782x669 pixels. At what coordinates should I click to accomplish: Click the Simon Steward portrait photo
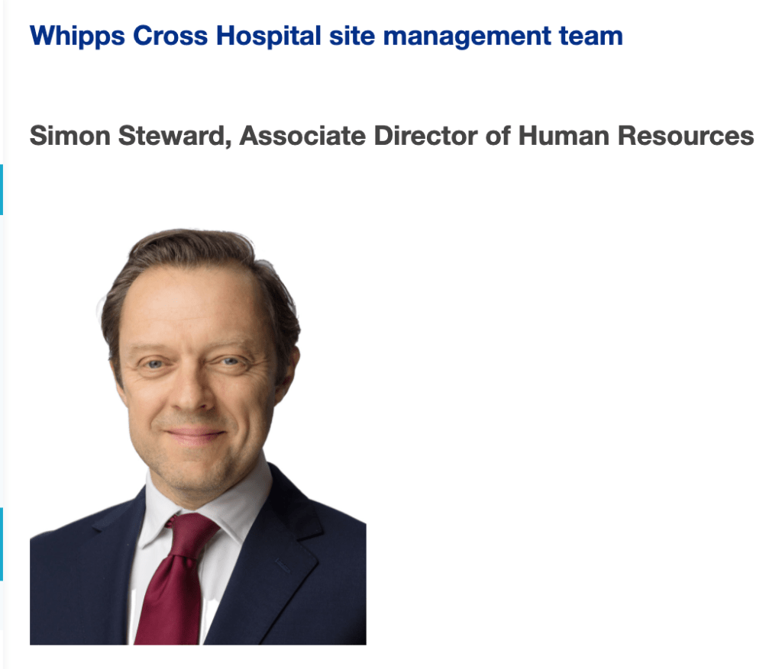198,436
